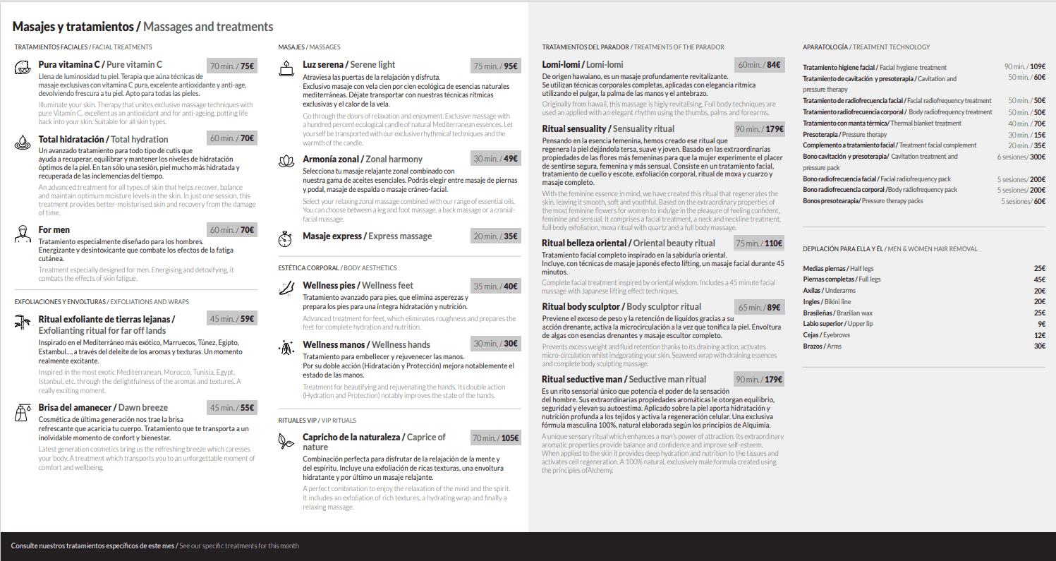Click the '45 min. / 59€' price tag

tap(232, 319)
